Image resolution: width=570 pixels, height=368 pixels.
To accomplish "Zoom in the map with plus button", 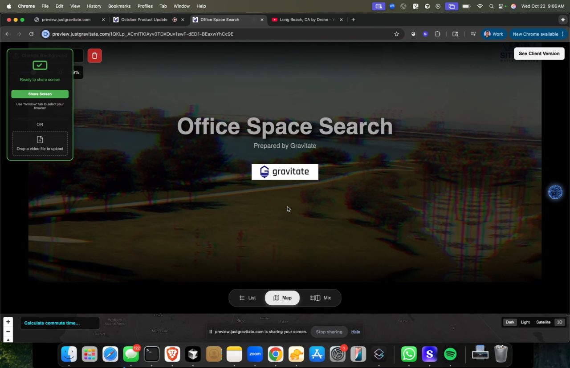I will pos(8,322).
